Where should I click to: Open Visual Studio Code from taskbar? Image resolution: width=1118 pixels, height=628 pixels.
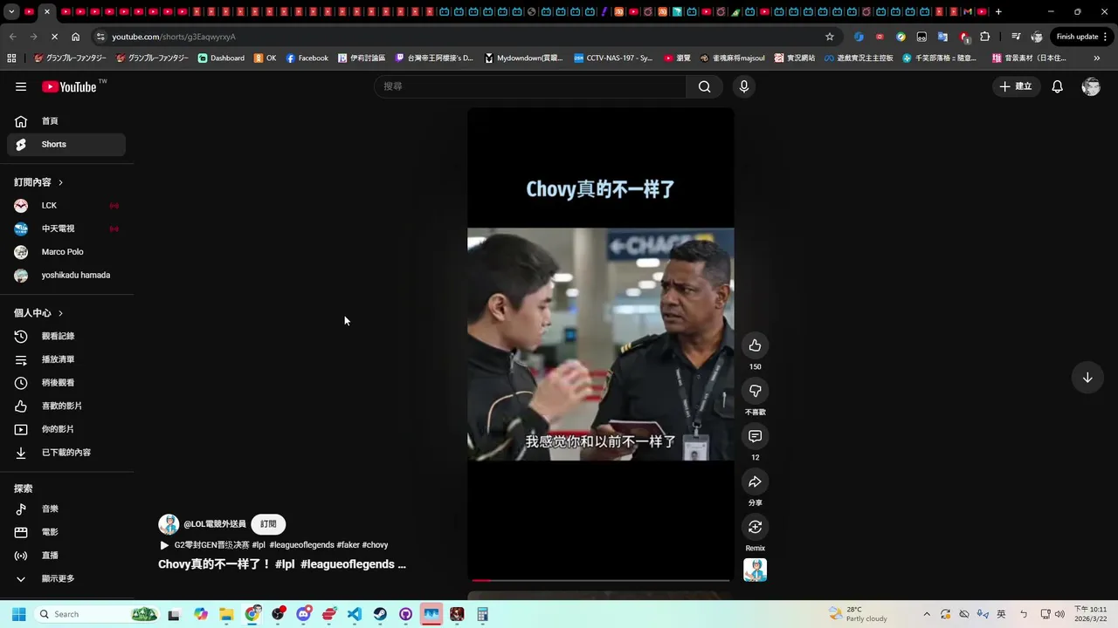(x=355, y=614)
